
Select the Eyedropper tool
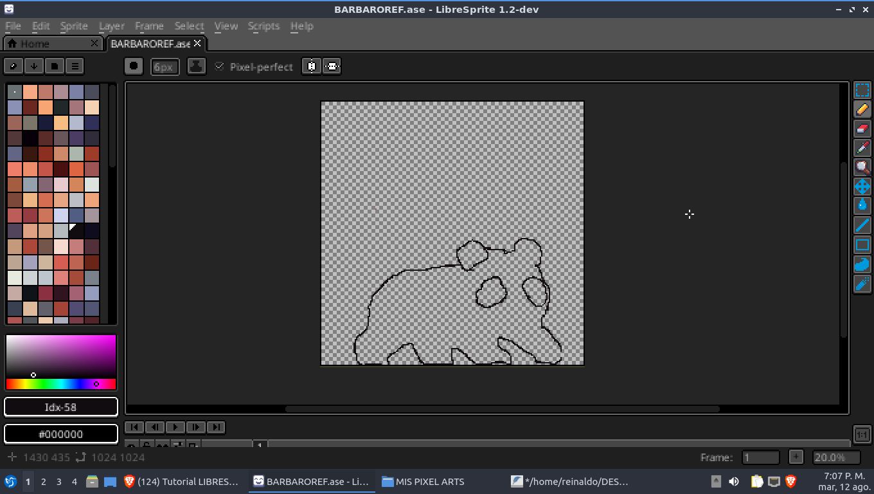point(862,148)
